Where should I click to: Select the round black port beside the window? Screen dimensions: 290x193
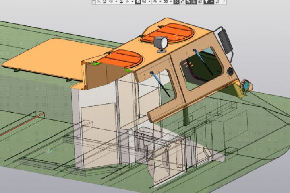230,71
